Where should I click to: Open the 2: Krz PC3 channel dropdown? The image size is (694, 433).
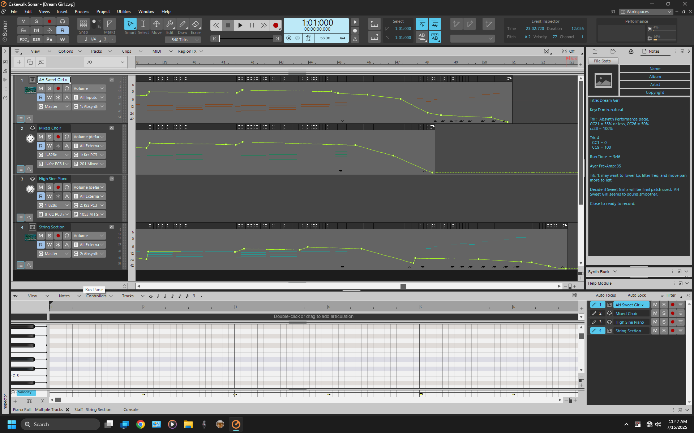click(89, 205)
